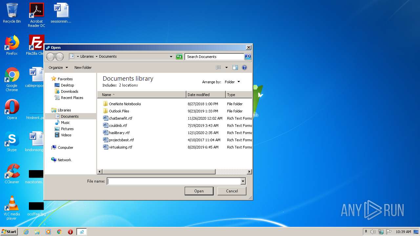
Task: Open the File name history dropdown
Action: pos(243,181)
